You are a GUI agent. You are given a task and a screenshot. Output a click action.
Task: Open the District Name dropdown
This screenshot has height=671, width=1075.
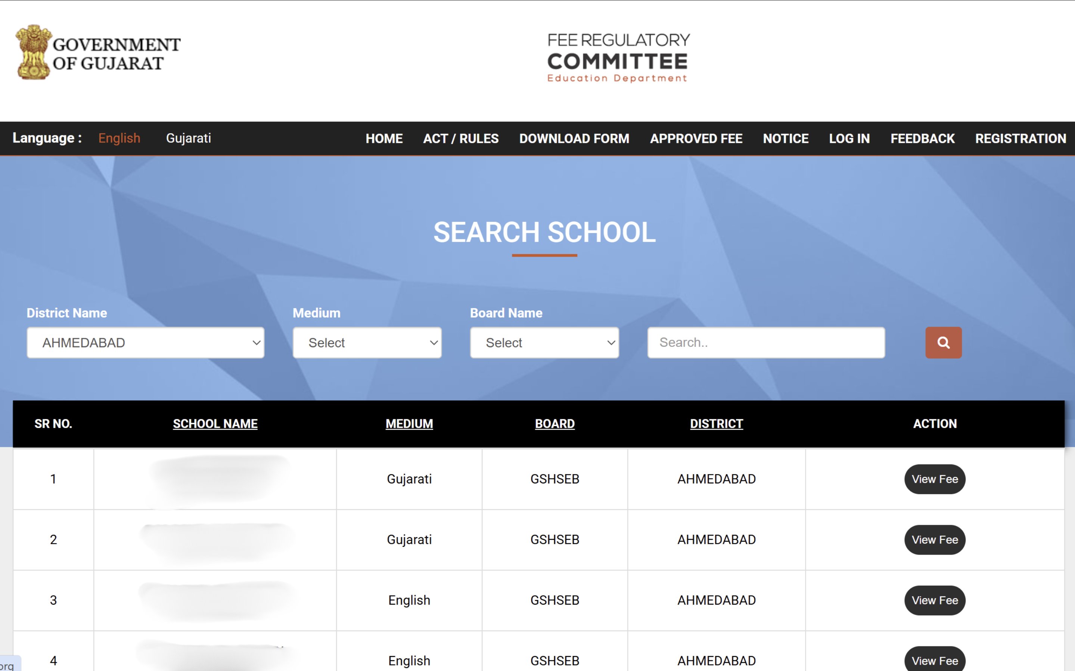click(x=145, y=343)
